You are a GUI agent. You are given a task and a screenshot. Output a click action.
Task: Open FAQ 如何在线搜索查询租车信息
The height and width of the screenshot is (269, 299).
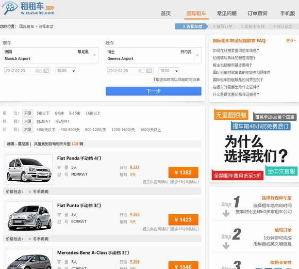coord(236,51)
